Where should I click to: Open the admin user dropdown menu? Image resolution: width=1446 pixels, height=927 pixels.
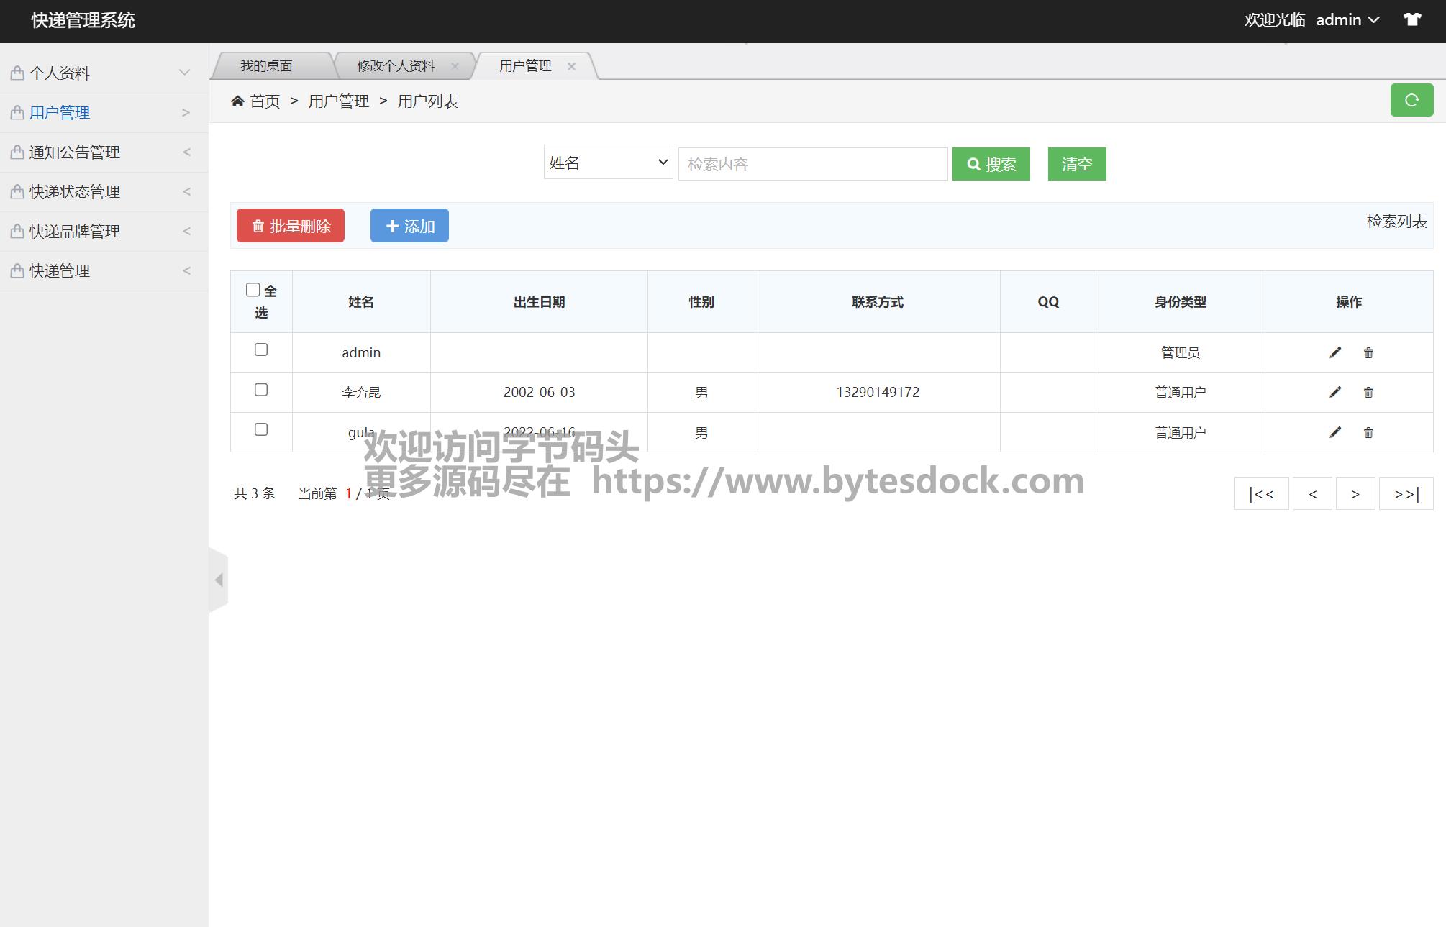tap(1347, 20)
